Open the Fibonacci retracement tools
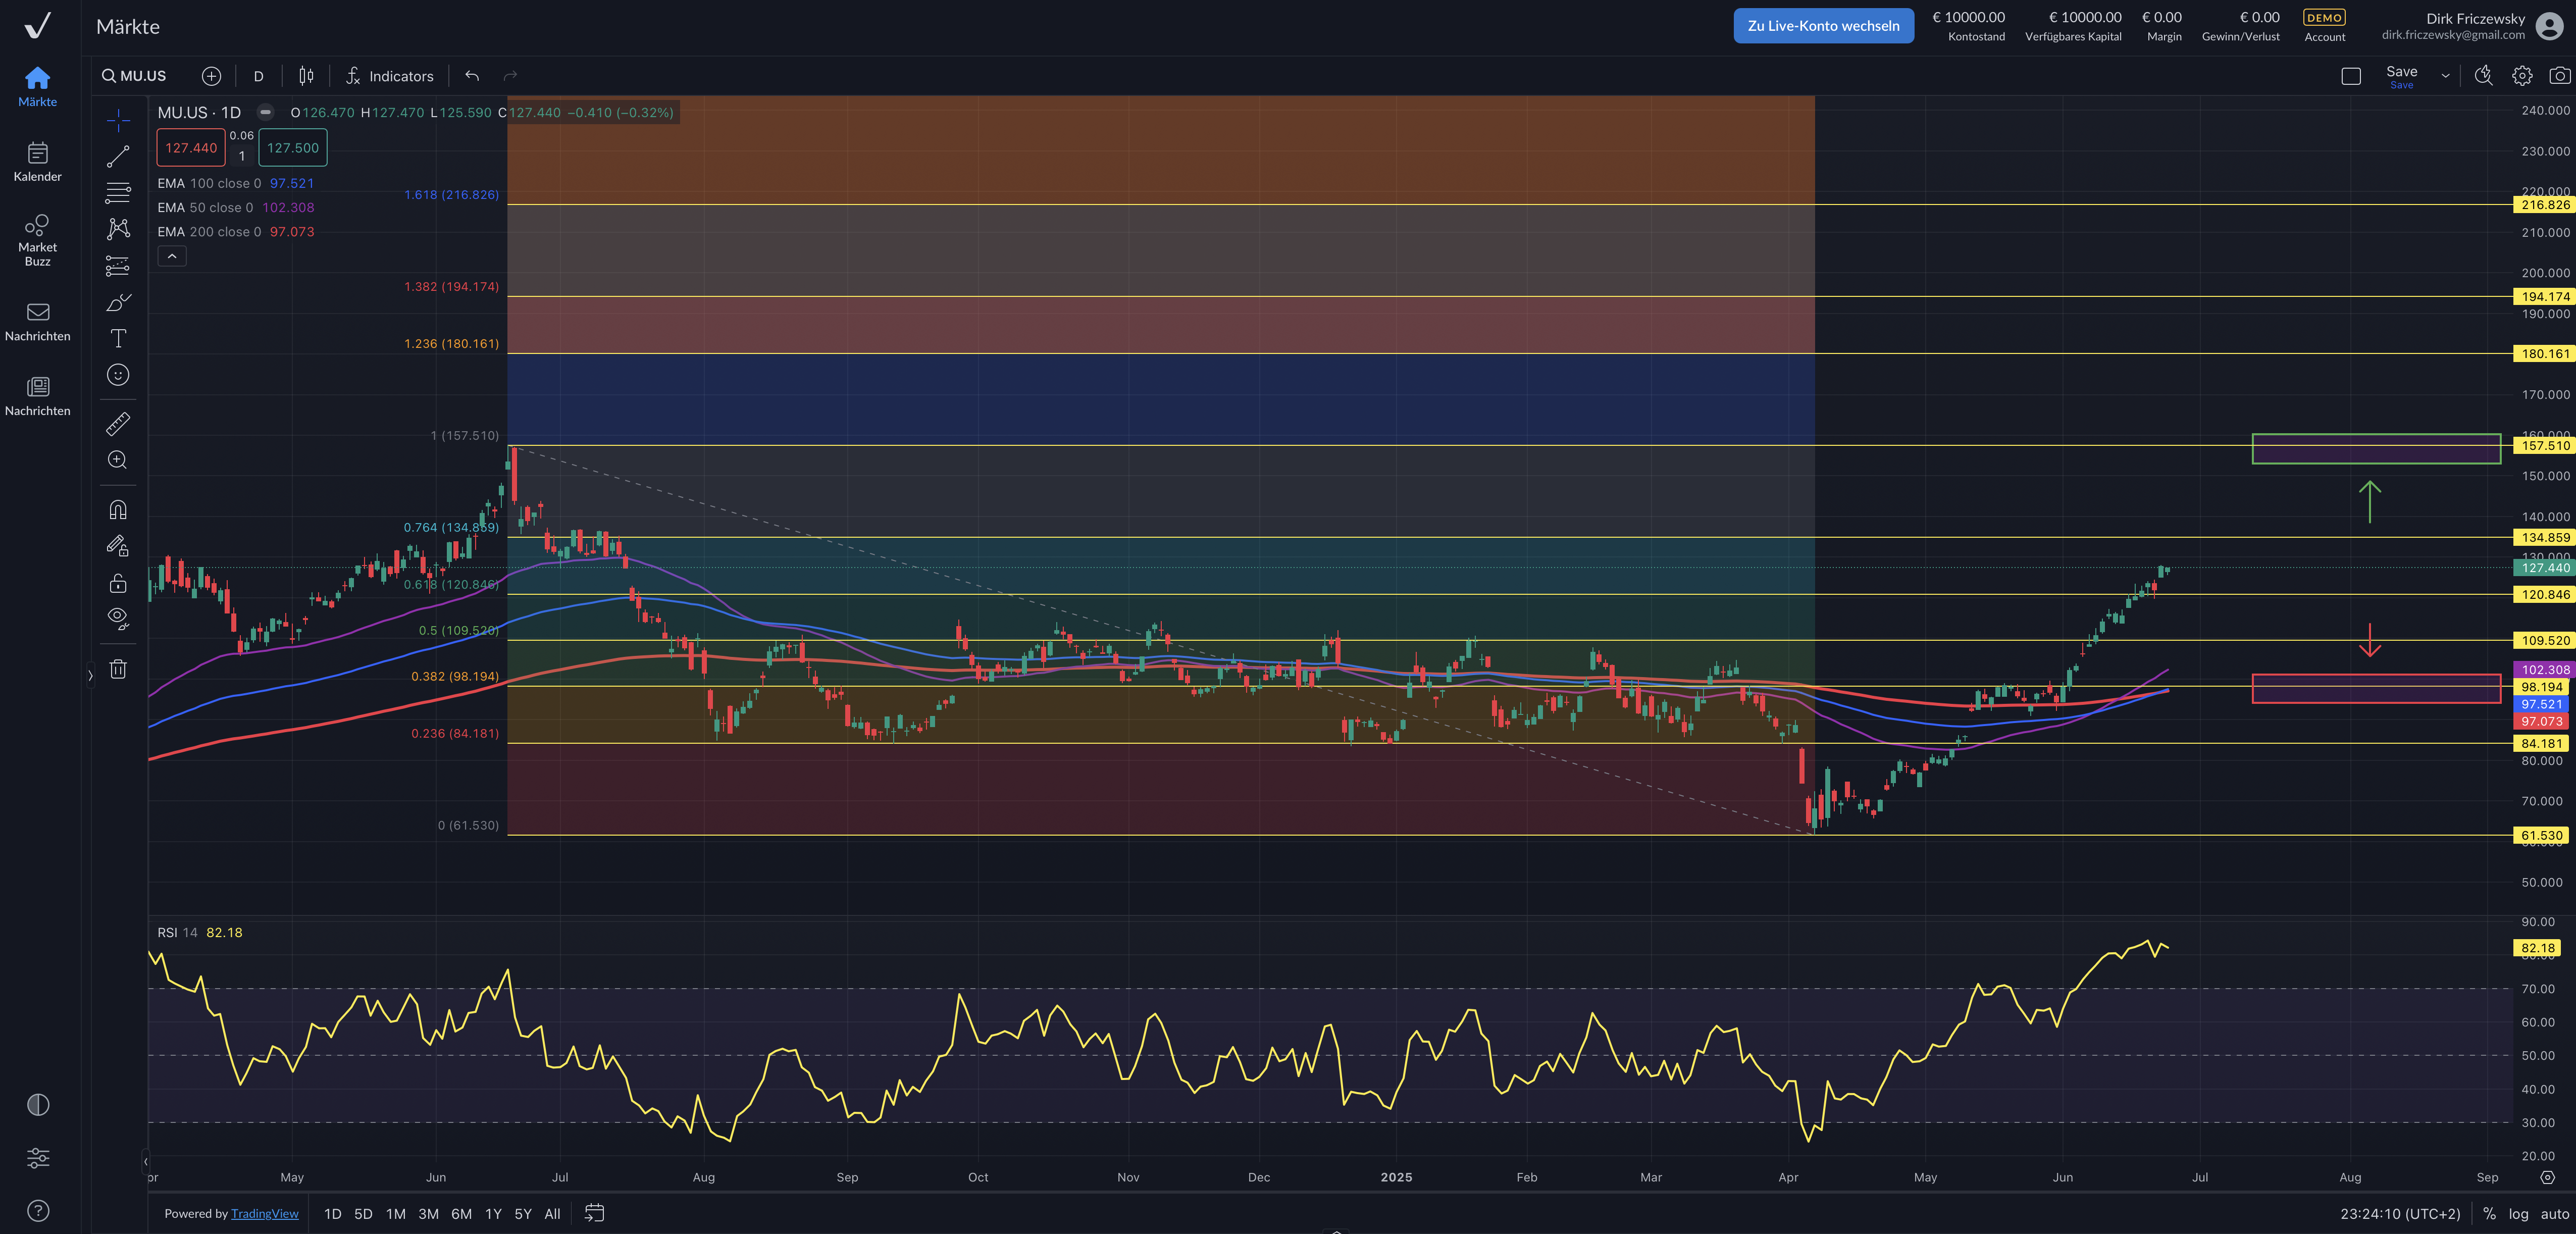Image resolution: width=2576 pixels, height=1234 pixels. point(118,193)
